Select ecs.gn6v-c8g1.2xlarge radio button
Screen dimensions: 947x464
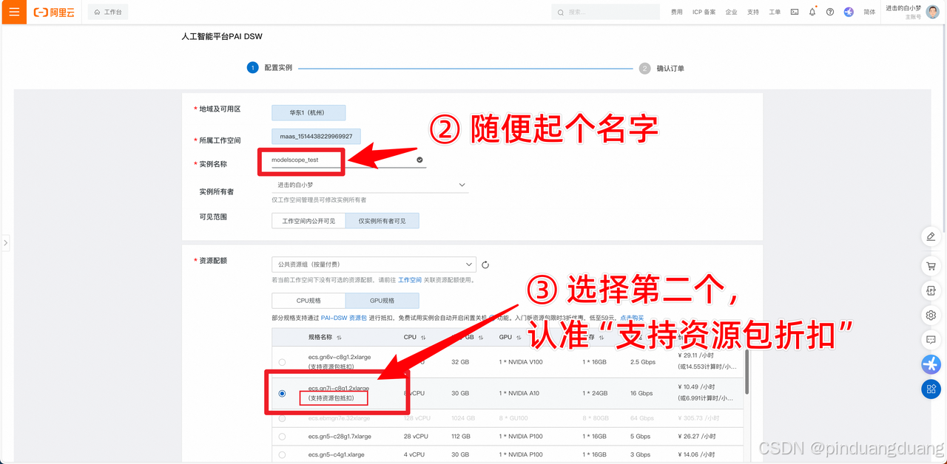point(282,362)
